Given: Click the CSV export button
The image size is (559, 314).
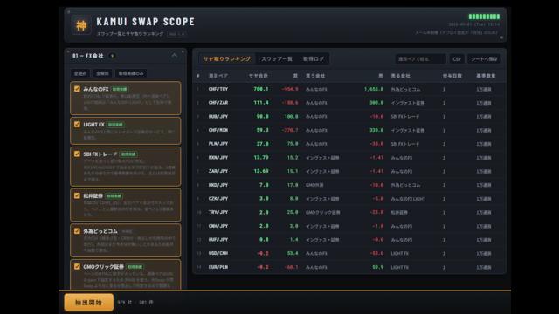Looking at the screenshot, I should [457, 59].
